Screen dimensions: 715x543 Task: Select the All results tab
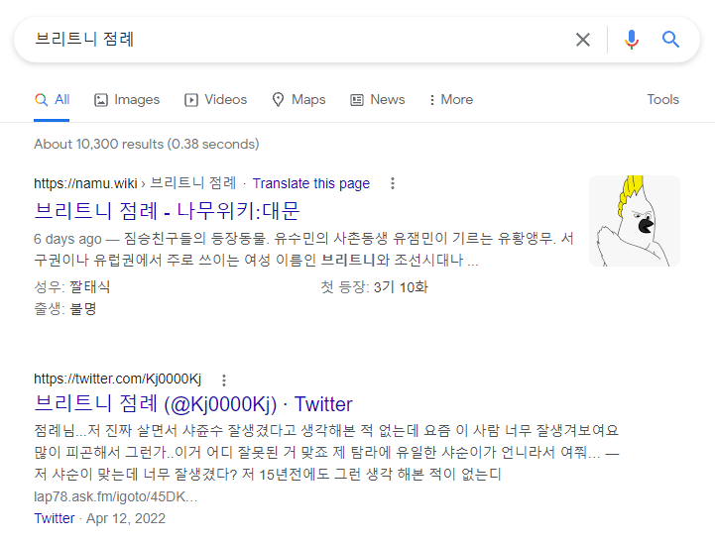[52, 99]
